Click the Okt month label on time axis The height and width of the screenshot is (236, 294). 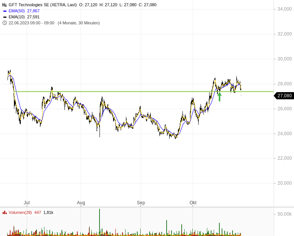click(193, 203)
